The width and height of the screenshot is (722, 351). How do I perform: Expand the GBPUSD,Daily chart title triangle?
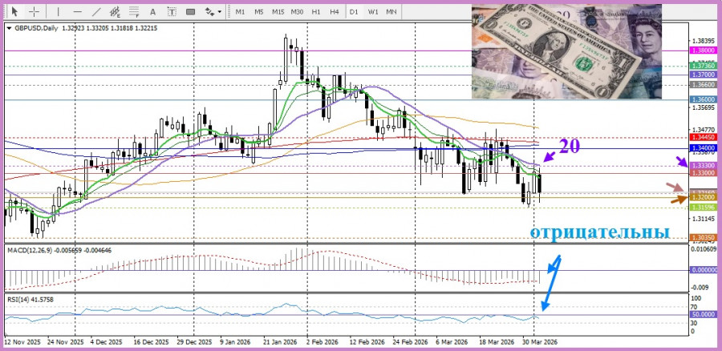tap(9, 28)
